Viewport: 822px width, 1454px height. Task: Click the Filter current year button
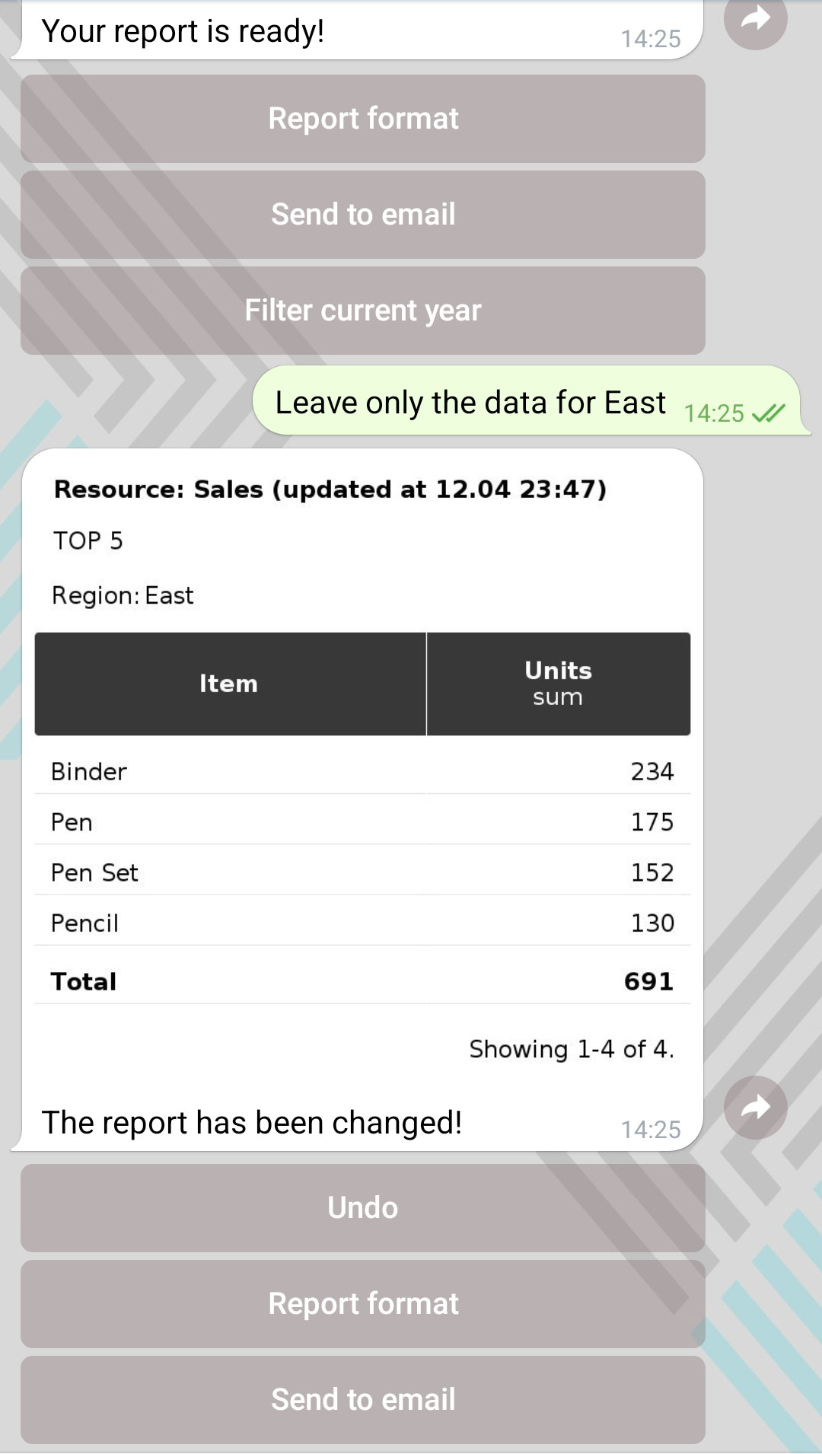click(362, 310)
